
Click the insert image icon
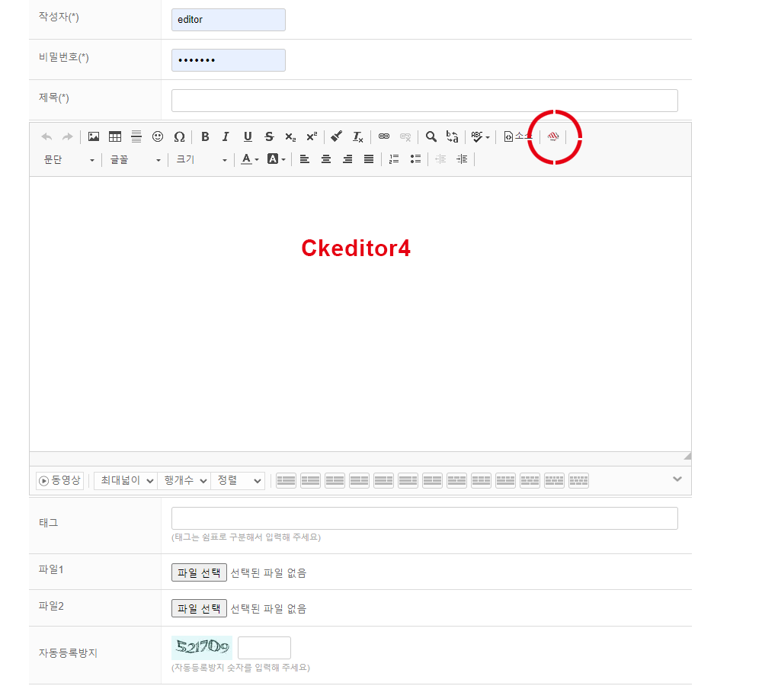(94, 136)
